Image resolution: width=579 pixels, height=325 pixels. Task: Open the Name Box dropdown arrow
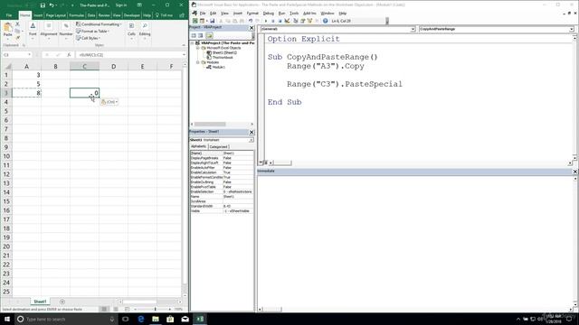pyautogui.click(x=29, y=54)
